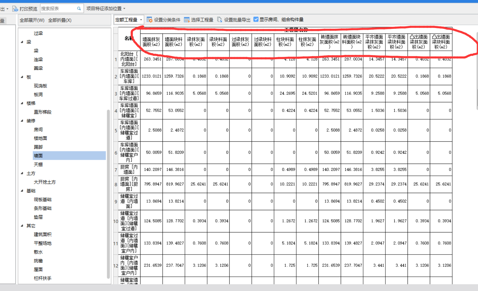
Task: Open the 定额工程量 dropdown
Action: tap(129, 20)
